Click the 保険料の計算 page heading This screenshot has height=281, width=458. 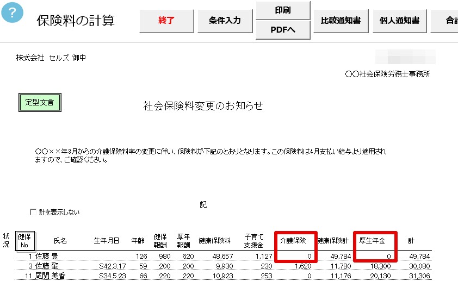76,21
